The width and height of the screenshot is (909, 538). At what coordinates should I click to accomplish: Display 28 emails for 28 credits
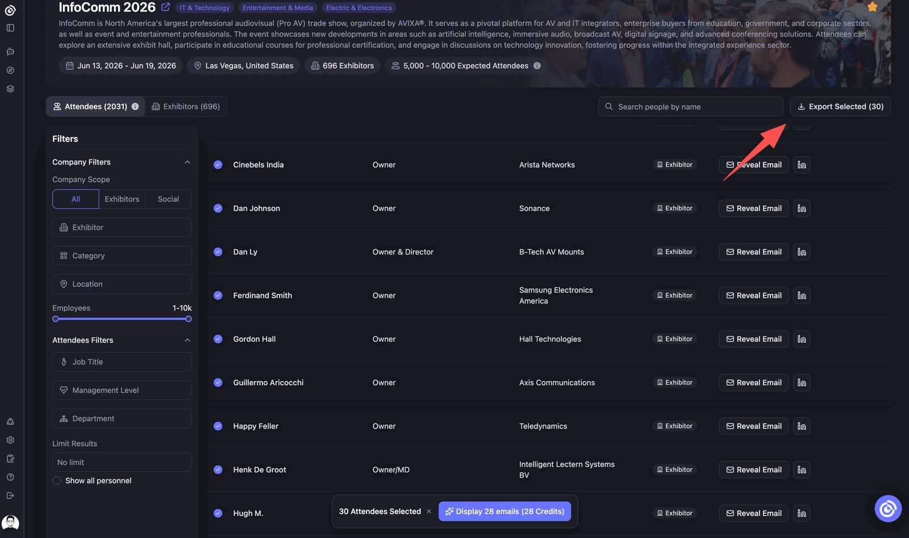pos(504,511)
